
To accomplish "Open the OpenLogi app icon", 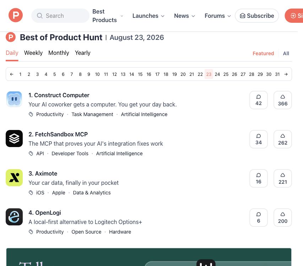I will point(14,217).
